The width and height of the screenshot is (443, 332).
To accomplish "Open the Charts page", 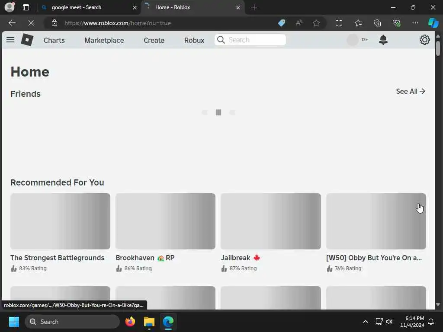I will coord(54,40).
